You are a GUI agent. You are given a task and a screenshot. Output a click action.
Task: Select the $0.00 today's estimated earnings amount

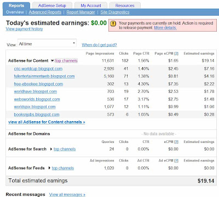click(x=99, y=23)
